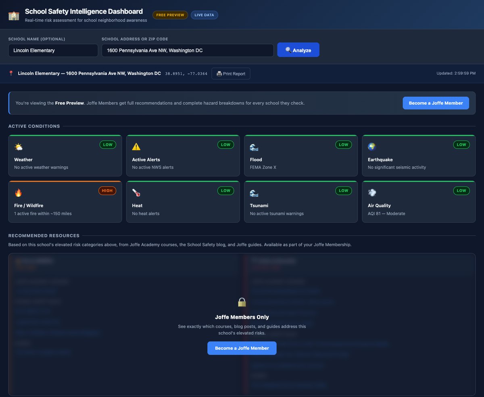Click the LOW badge on Tsunami card

point(344,191)
